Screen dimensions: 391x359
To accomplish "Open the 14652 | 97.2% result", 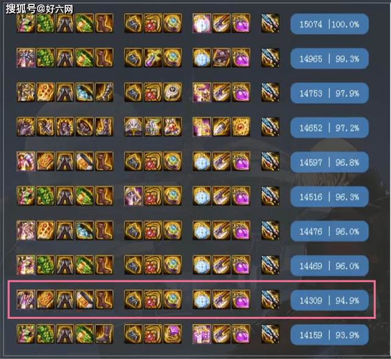I will tap(329, 128).
